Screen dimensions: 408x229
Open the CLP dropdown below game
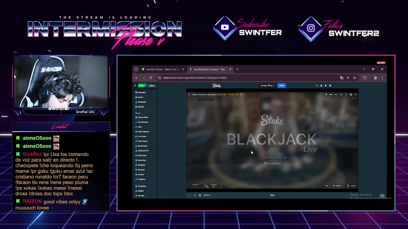[207, 195]
